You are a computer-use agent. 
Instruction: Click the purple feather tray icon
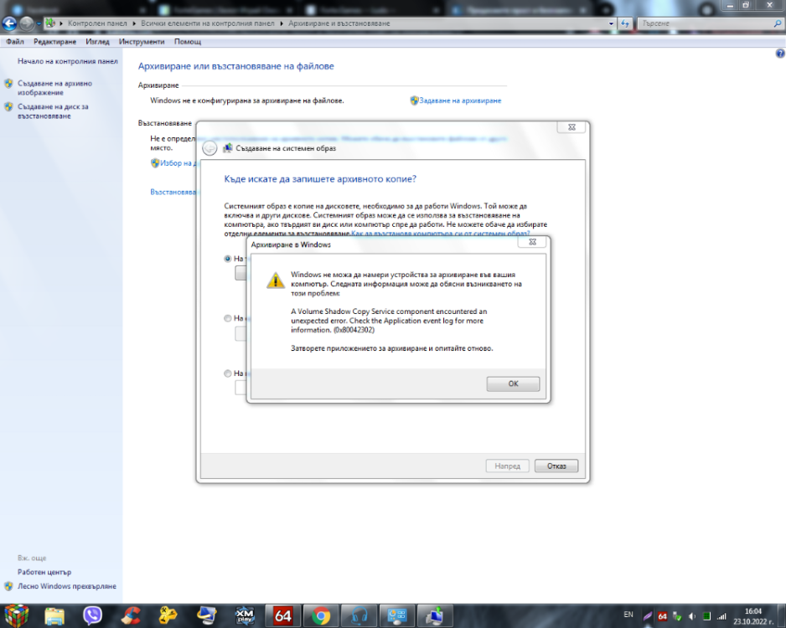pos(648,616)
